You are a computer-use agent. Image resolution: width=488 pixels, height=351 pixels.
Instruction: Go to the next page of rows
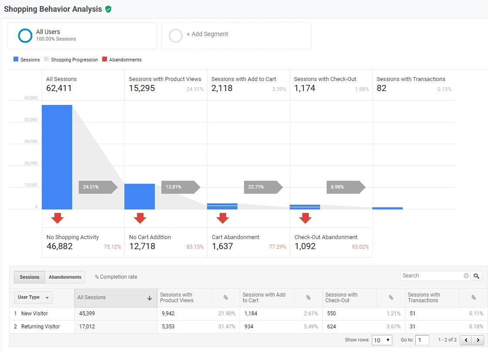tap(478, 340)
